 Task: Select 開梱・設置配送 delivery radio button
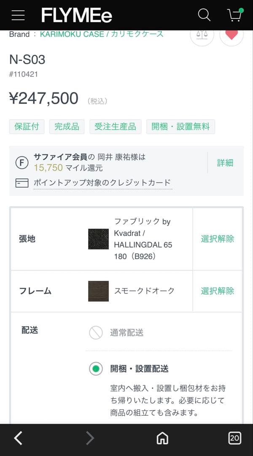(x=96, y=369)
